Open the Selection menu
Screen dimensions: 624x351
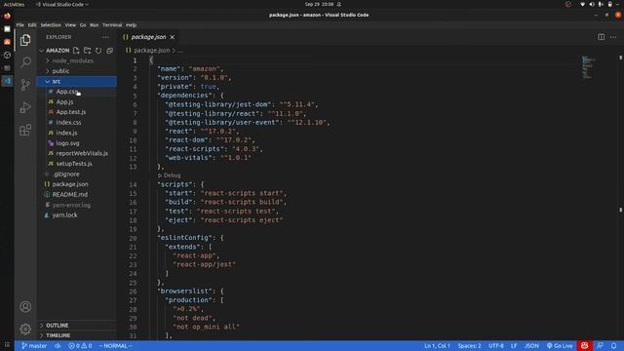tap(51, 25)
